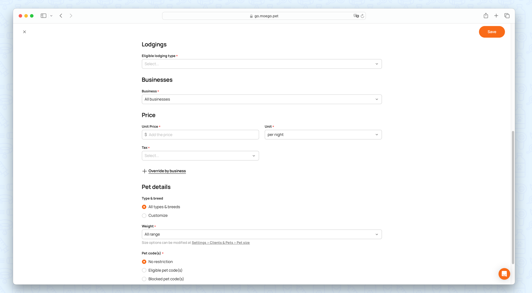Show tab overview icon
The width and height of the screenshot is (532, 293).
coord(507,16)
